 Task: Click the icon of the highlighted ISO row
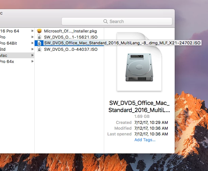pos(39,43)
